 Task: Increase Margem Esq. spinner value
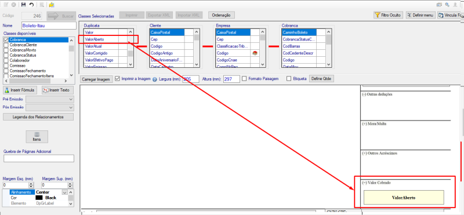coord(31,184)
